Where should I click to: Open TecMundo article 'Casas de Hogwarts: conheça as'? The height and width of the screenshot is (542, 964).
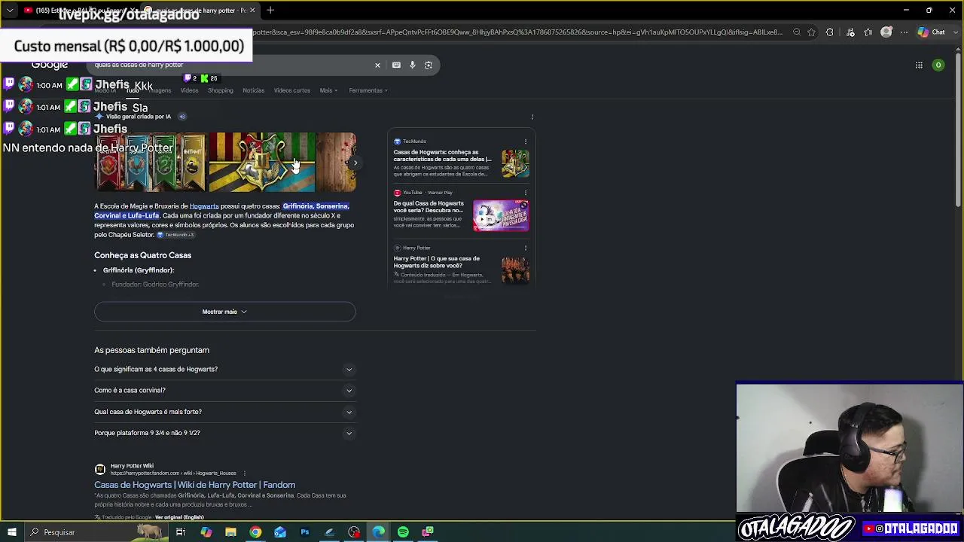[x=442, y=156]
